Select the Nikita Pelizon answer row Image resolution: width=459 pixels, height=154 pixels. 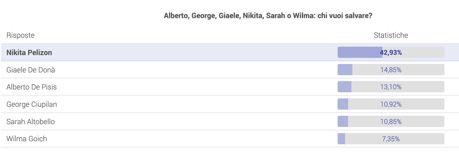[x=230, y=52]
